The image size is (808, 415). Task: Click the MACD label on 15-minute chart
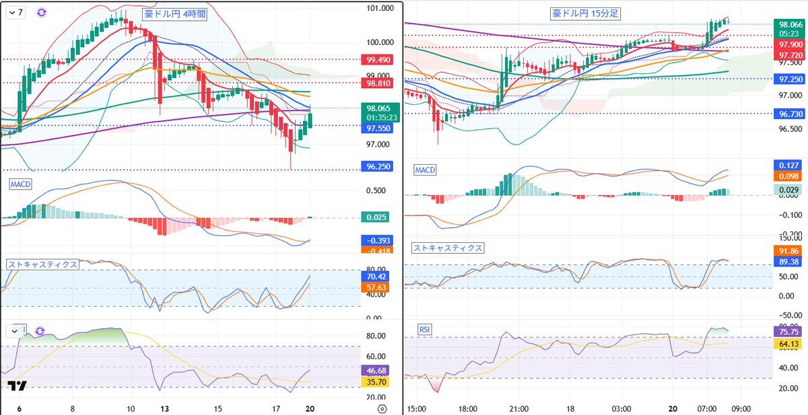(425, 170)
